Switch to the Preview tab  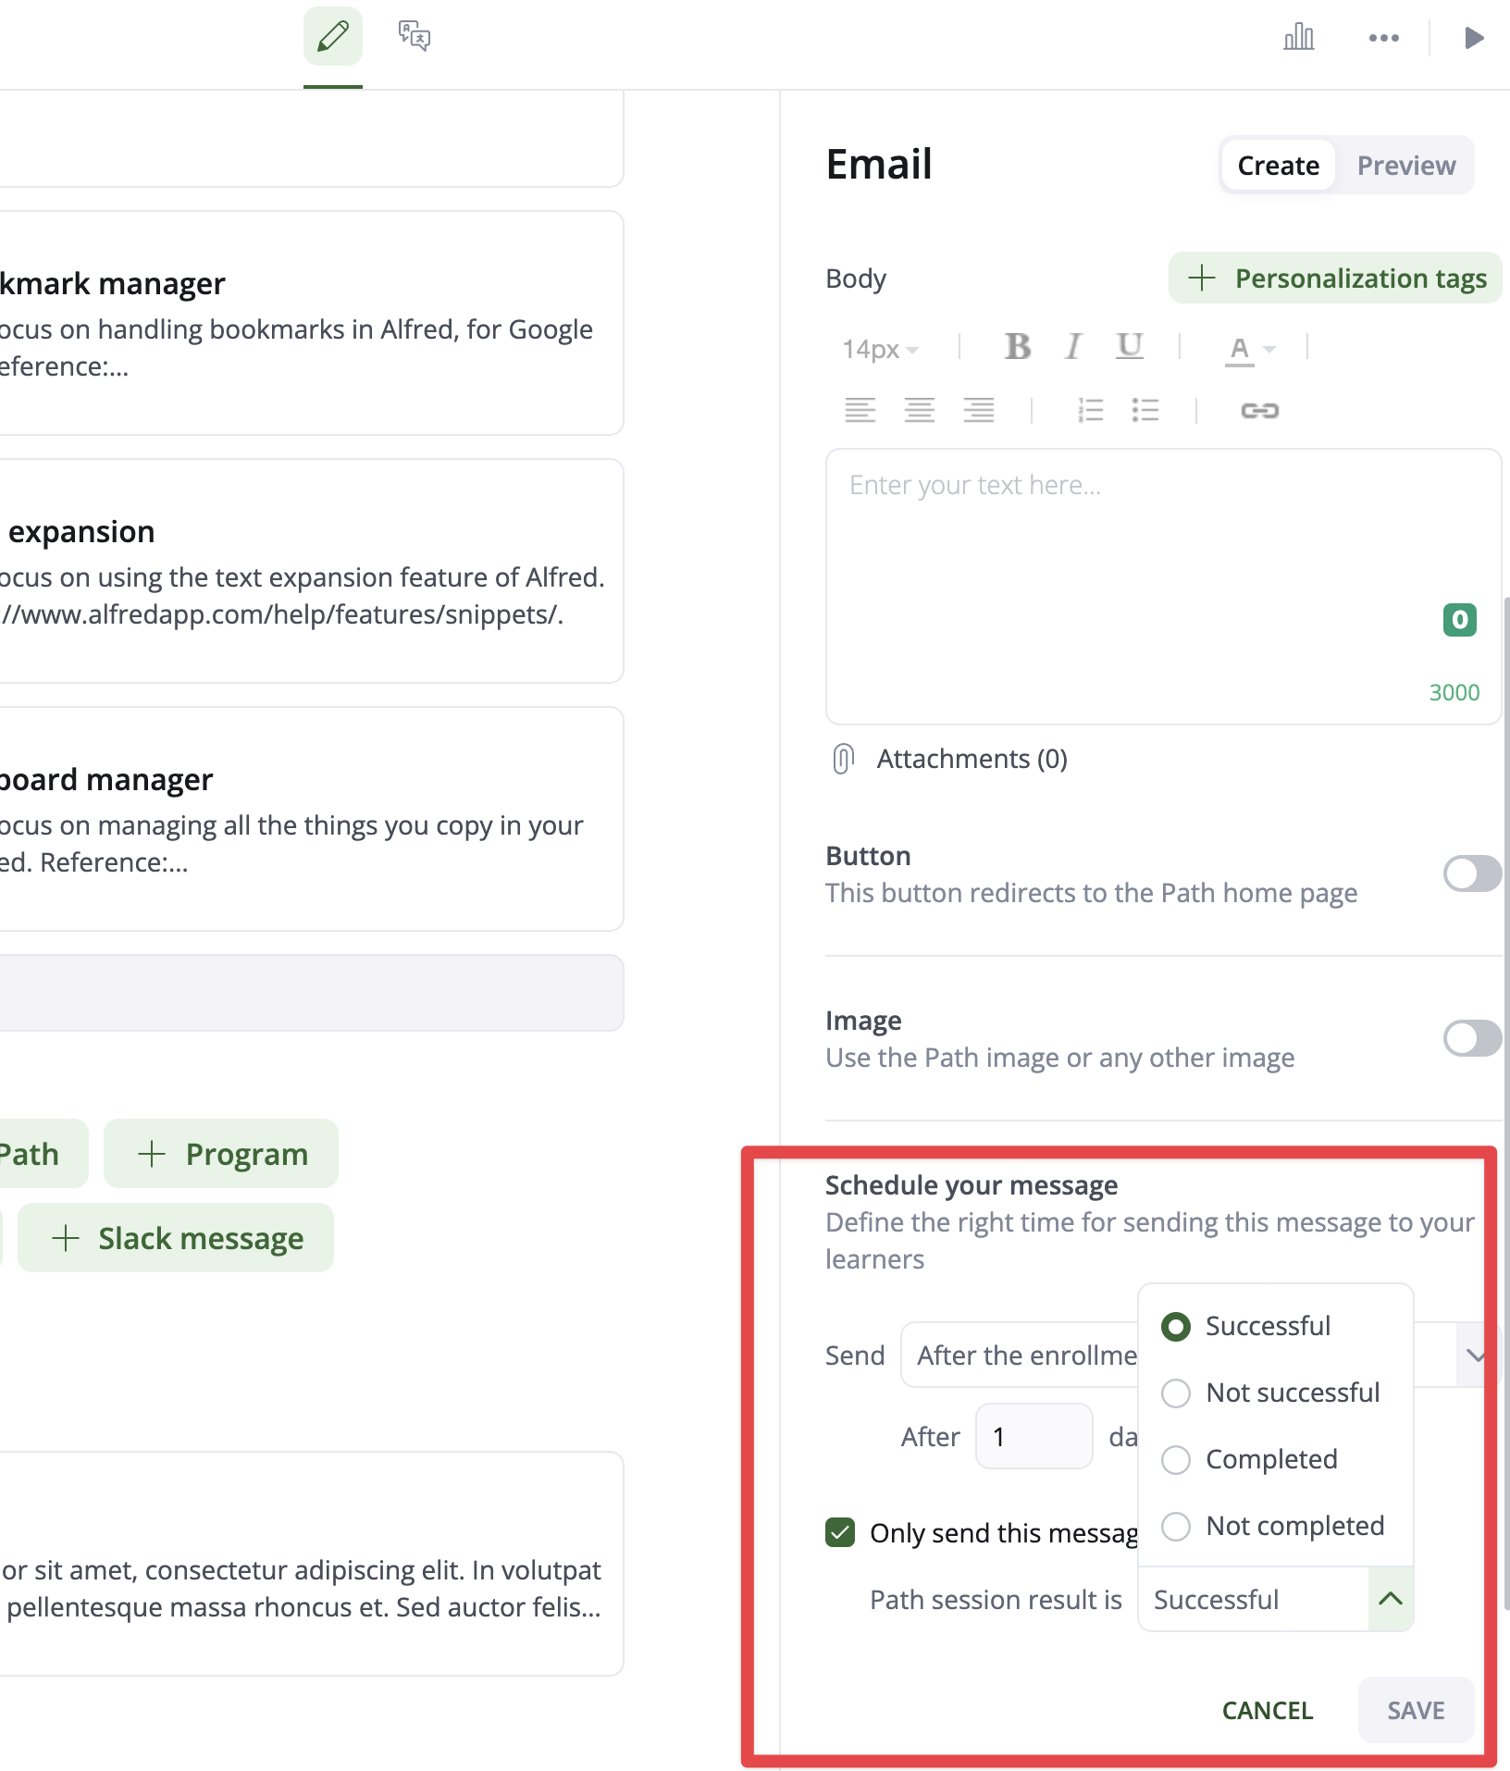pos(1405,166)
